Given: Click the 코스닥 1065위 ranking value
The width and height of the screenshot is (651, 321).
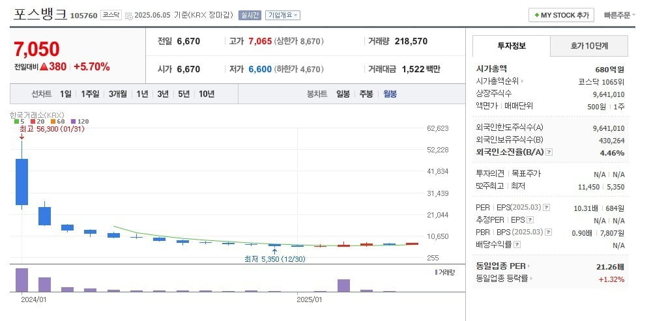Looking at the screenshot, I should coord(601,81).
